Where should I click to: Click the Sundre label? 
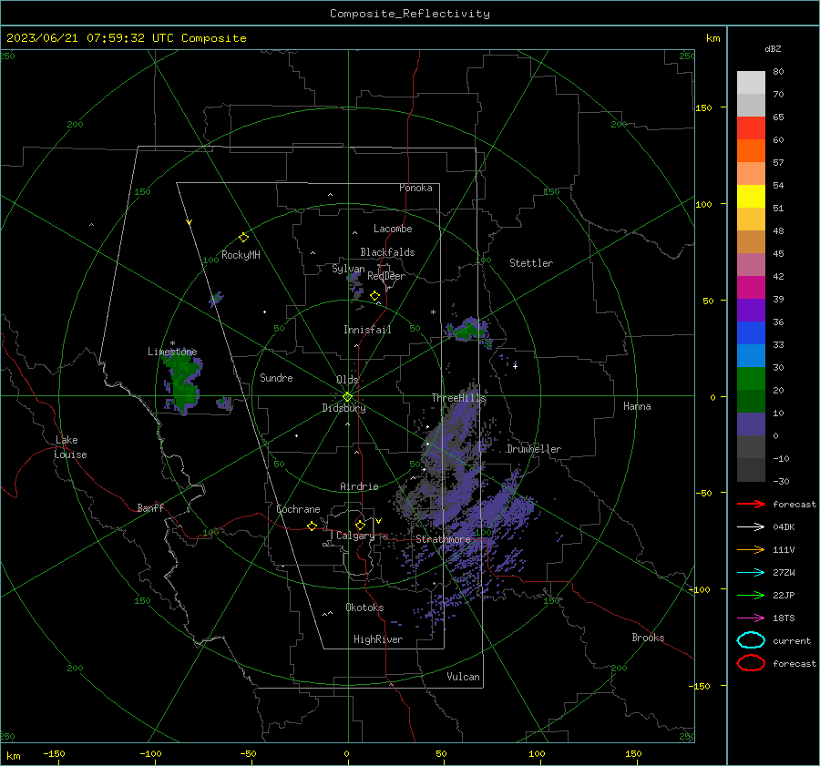[x=276, y=377]
